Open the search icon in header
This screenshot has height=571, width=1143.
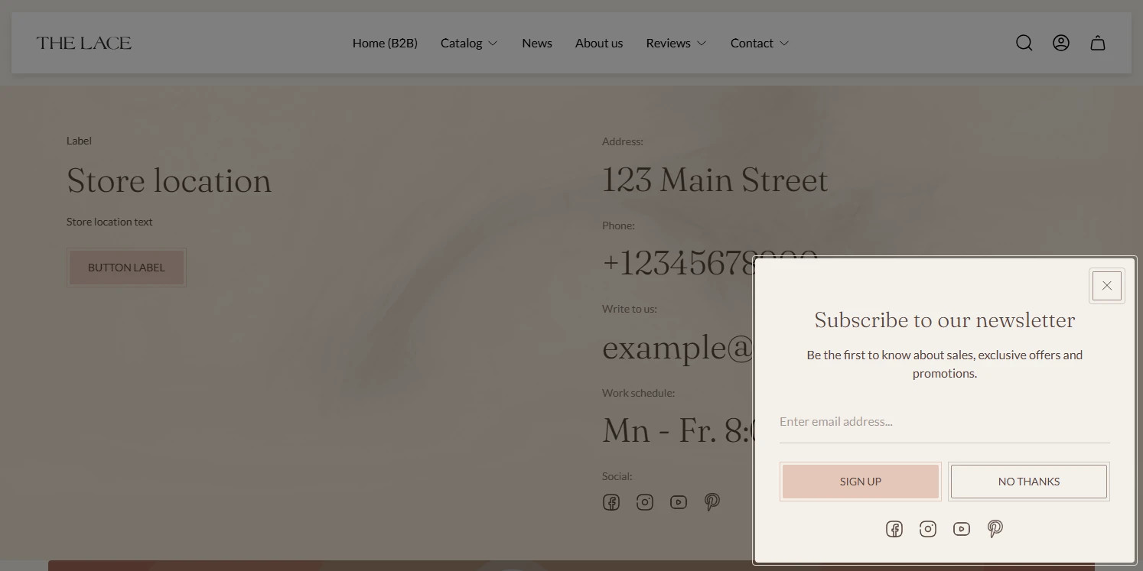point(1024,43)
